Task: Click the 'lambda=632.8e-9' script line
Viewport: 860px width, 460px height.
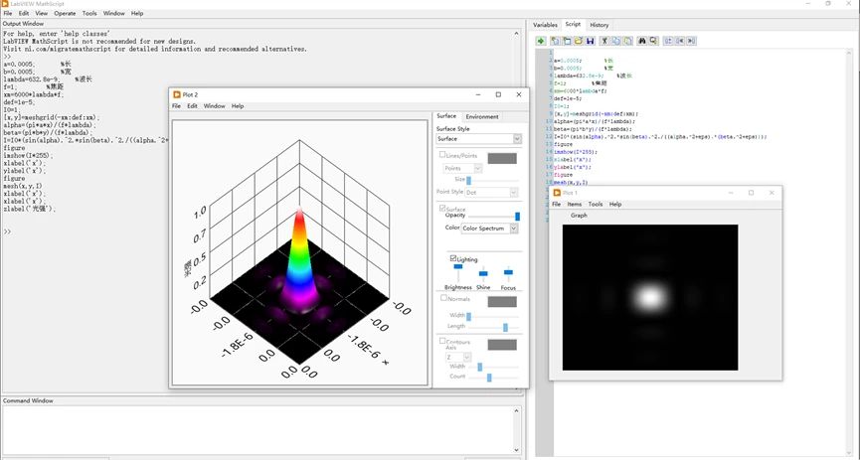Action: pyautogui.click(x=579, y=76)
